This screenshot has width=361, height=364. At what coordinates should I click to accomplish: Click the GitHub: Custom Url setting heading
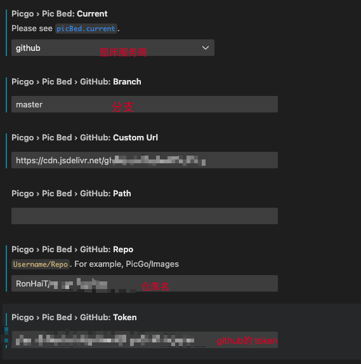[x=84, y=138]
